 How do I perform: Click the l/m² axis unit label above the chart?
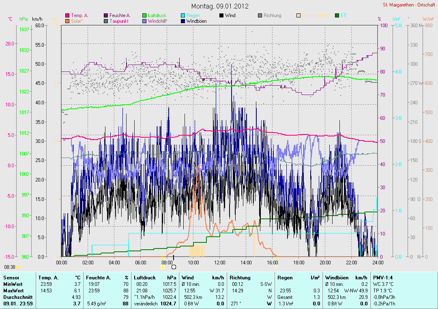coord(396,19)
